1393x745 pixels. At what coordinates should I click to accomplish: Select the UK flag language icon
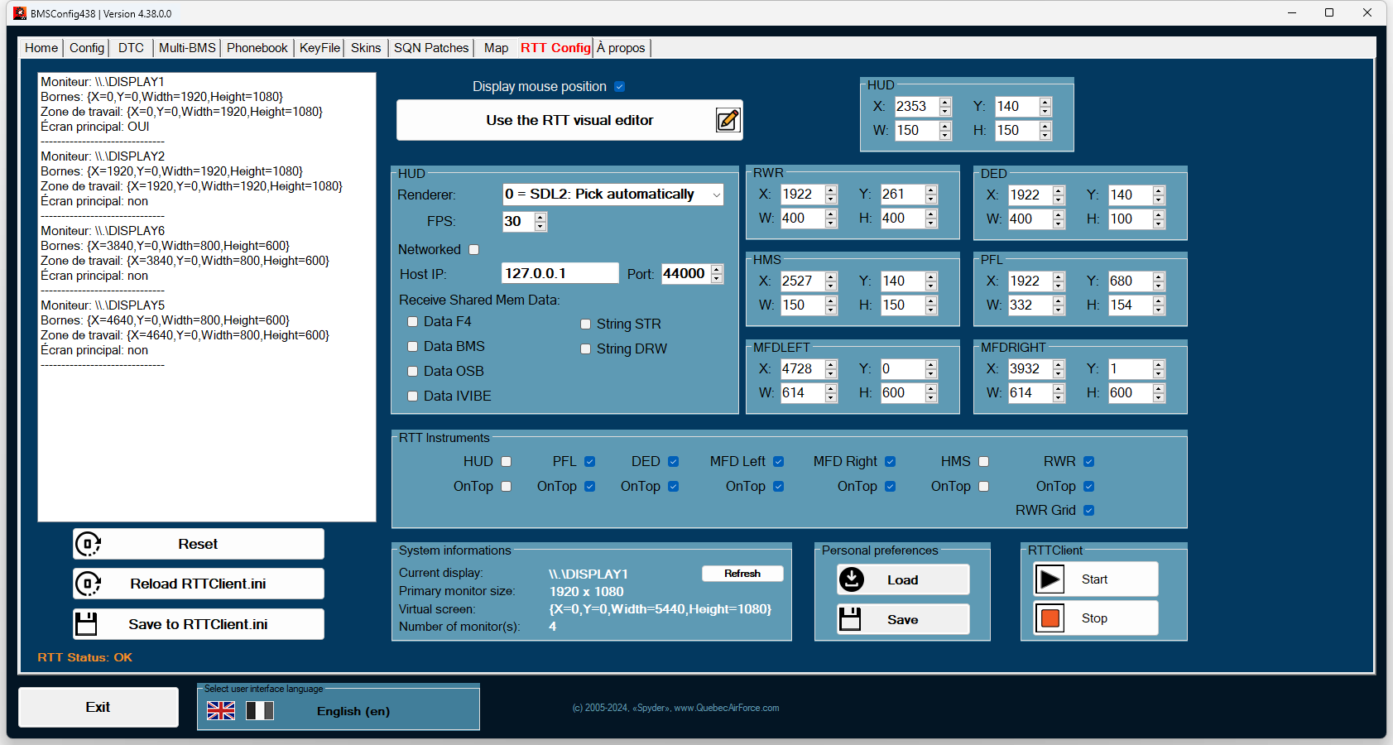click(221, 710)
